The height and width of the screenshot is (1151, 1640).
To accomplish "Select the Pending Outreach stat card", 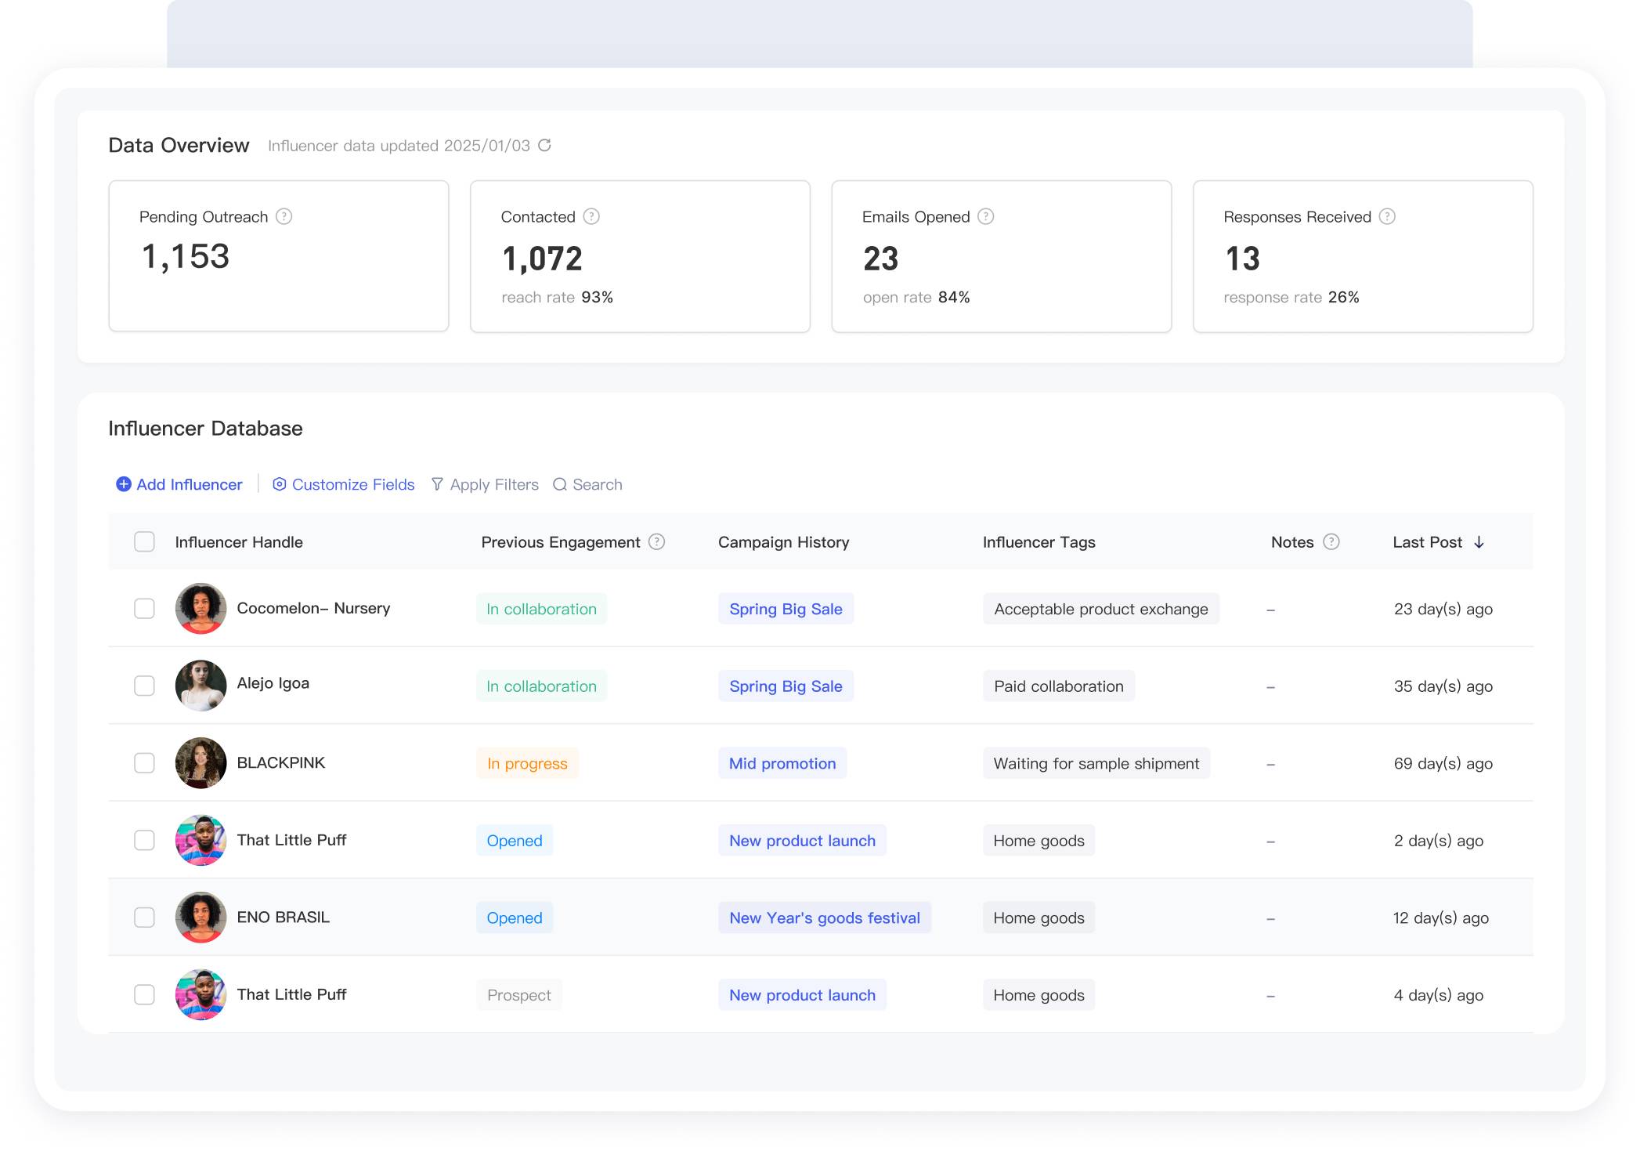I will 278,256.
